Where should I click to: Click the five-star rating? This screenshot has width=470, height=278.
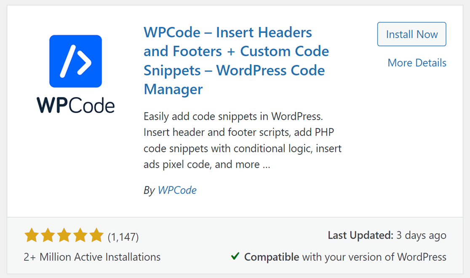coord(64,235)
